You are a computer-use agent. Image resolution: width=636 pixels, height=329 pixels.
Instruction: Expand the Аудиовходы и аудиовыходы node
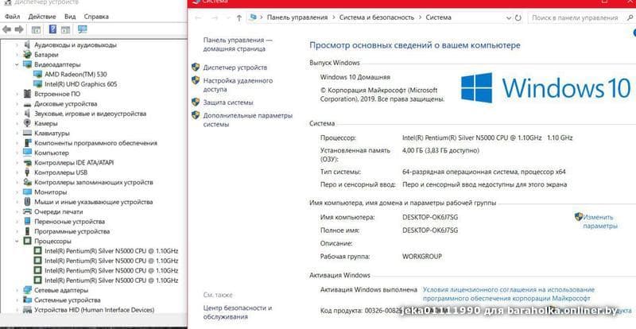pyautogui.click(x=17, y=45)
